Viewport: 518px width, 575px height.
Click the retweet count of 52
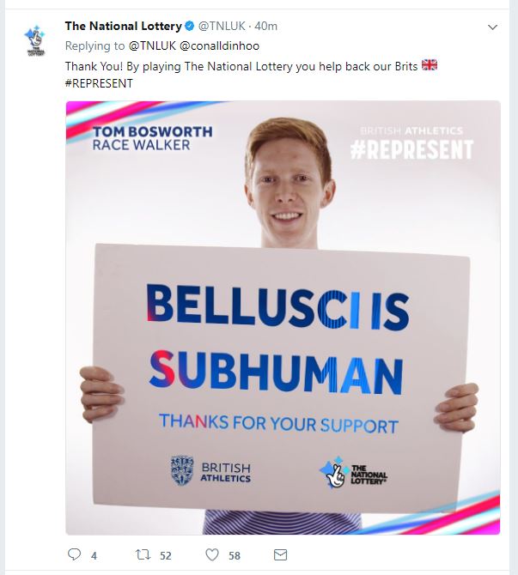point(166,556)
